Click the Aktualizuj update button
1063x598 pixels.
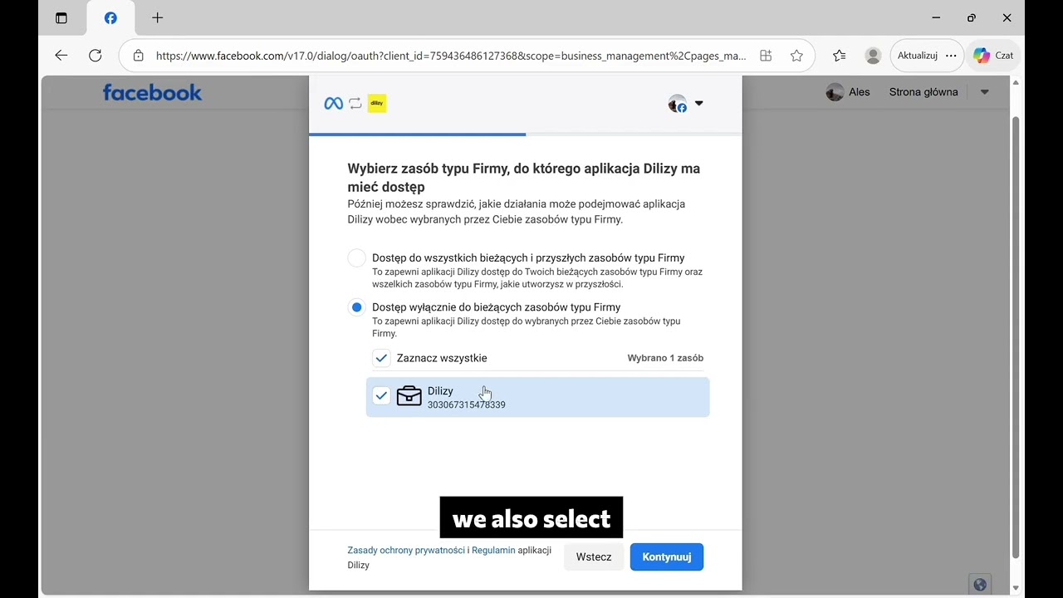(918, 56)
